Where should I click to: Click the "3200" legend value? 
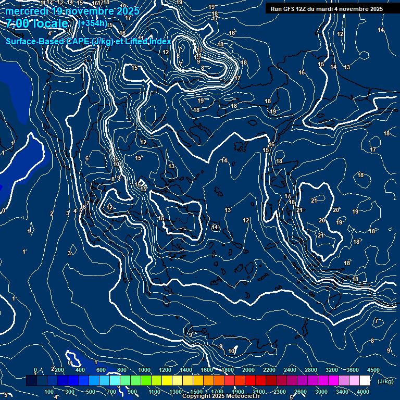coord(332,370)
